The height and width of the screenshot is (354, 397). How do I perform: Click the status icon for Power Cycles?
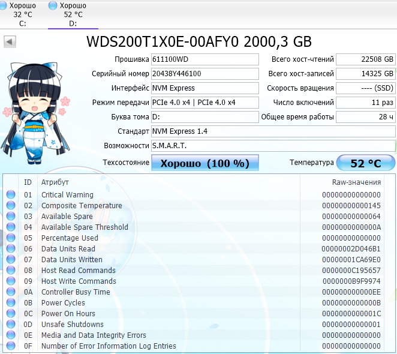point(11,302)
